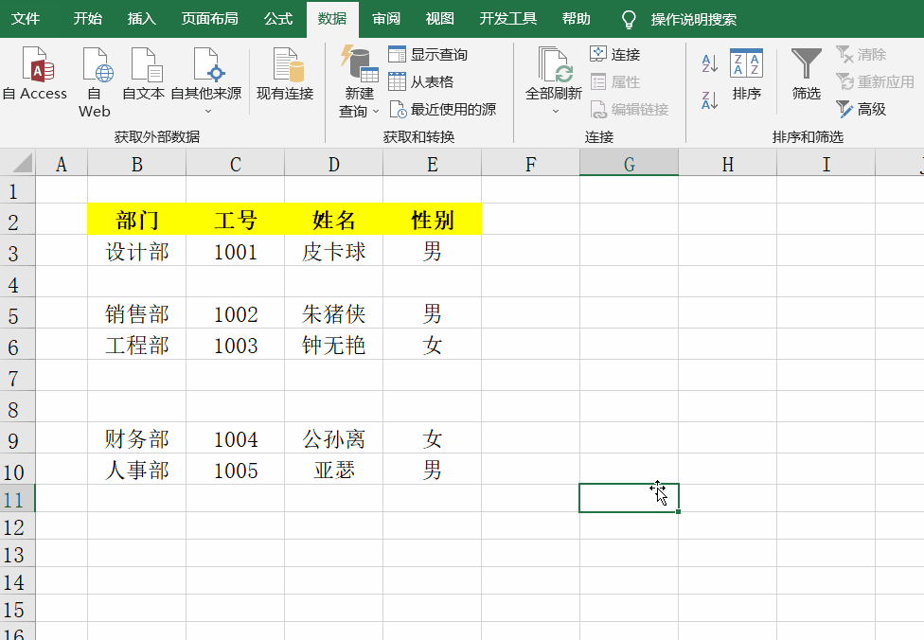Select the cell containing 公孙离

point(333,438)
